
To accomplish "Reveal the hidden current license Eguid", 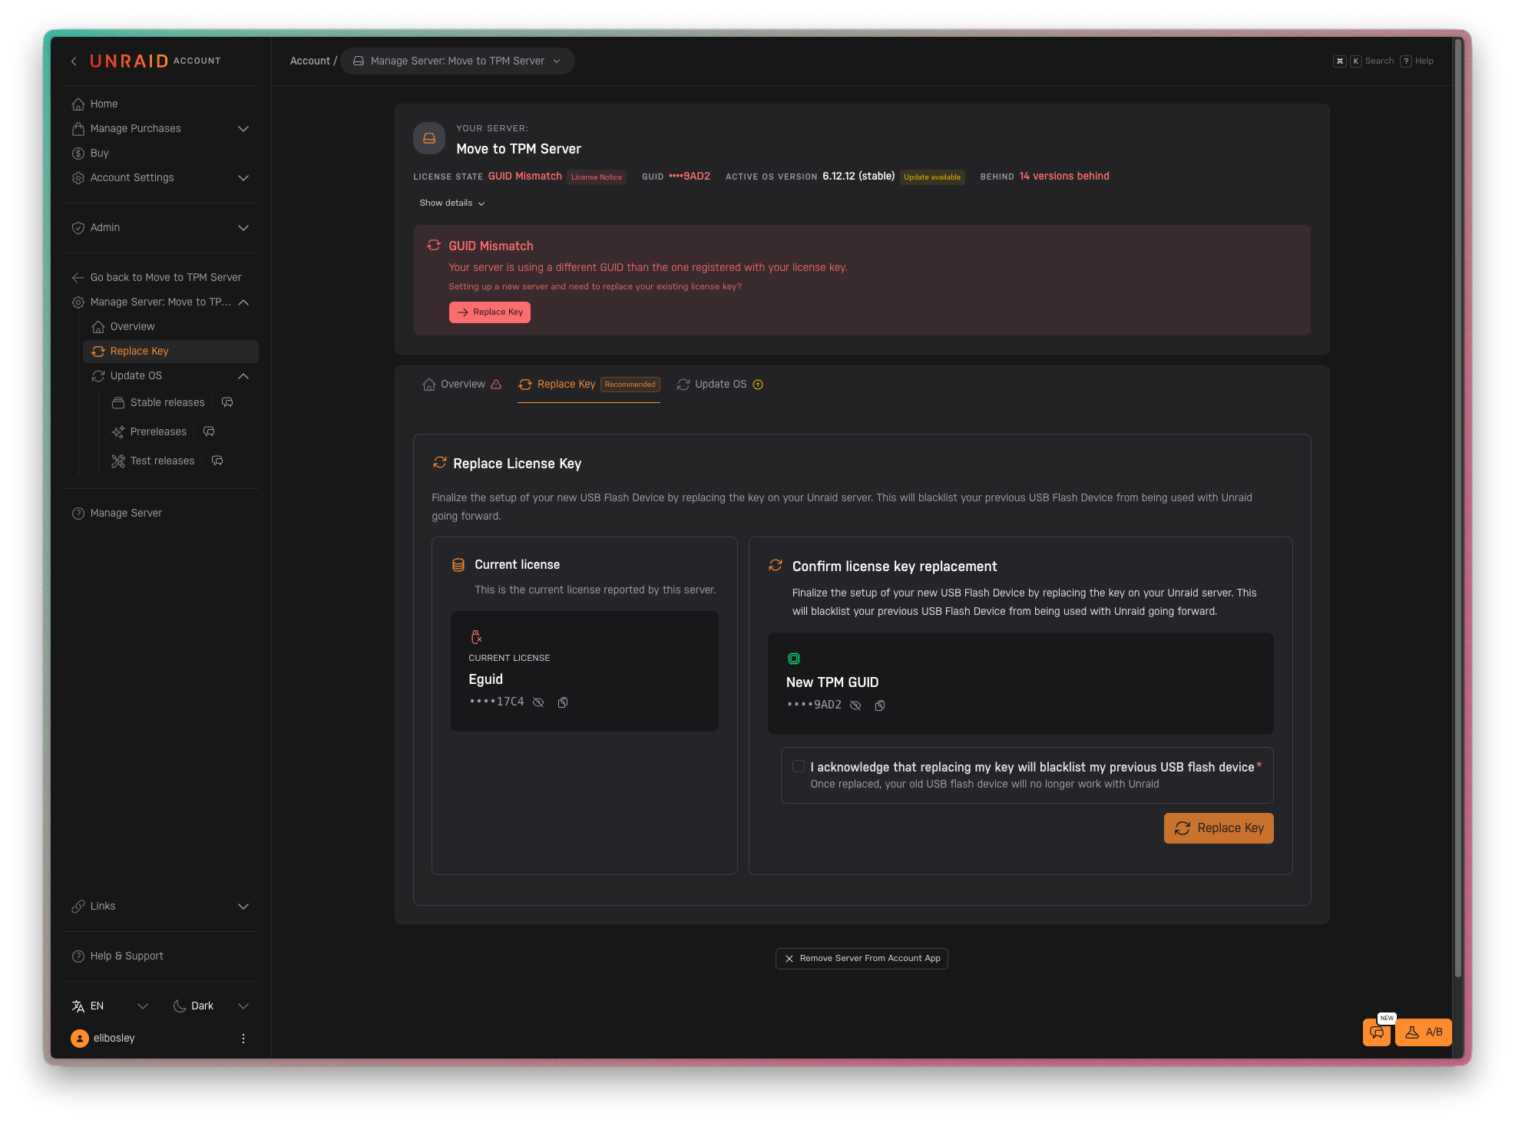I will point(538,702).
